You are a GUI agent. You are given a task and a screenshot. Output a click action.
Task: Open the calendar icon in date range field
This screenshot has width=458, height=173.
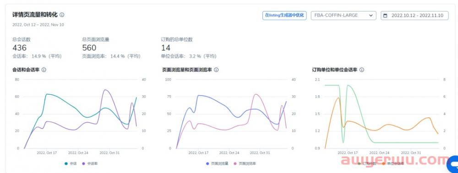click(x=385, y=16)
